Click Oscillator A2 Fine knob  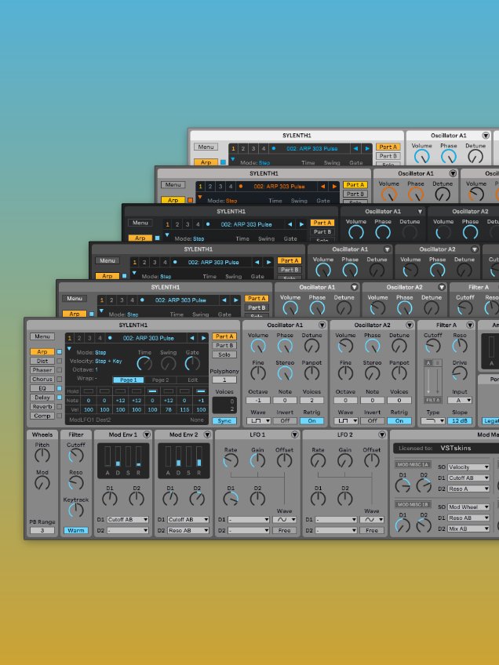point(345,373)
